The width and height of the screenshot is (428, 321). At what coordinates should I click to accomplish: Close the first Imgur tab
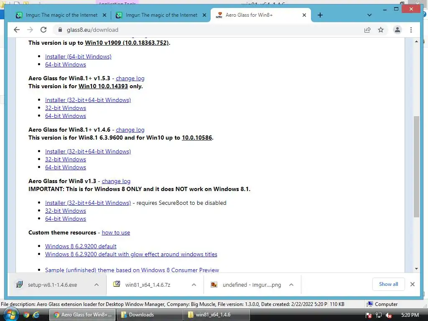(104, 15)
